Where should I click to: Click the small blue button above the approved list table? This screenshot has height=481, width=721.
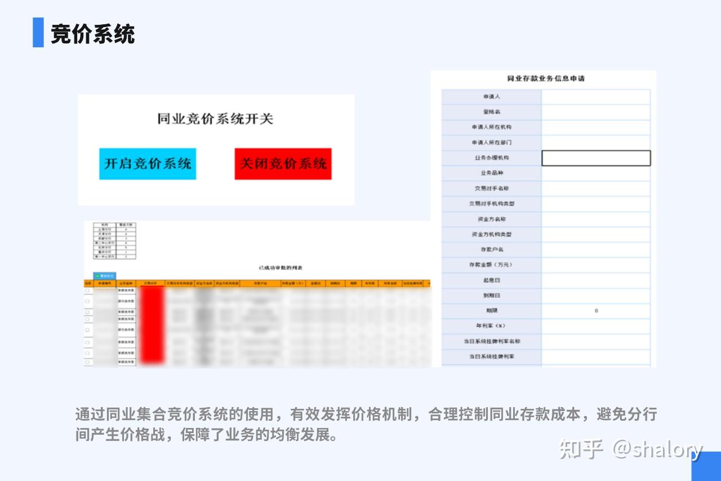[x=105, y=276]
